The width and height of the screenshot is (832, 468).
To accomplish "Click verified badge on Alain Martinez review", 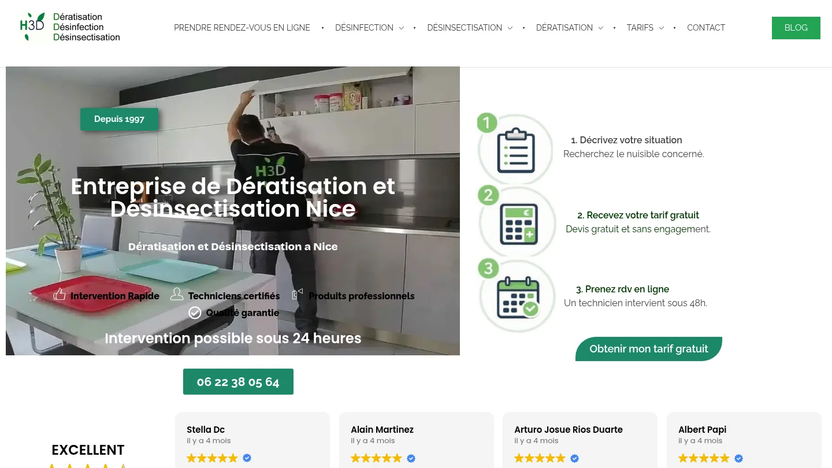I will coord(411,458).
